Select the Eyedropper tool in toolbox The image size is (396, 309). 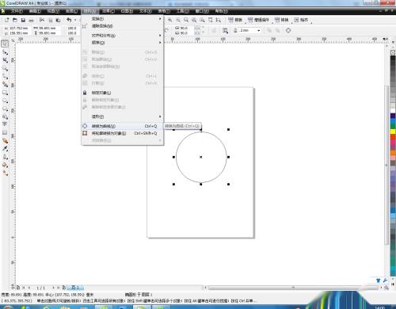[5, 149]
